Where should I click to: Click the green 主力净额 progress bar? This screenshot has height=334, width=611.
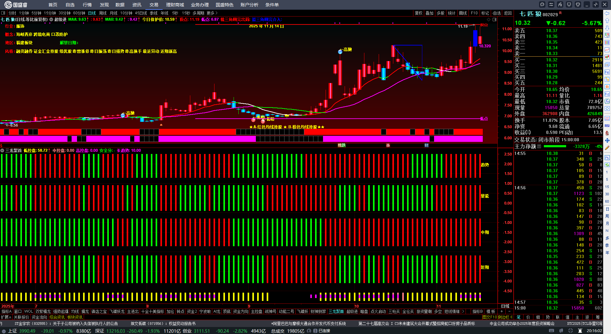555,146
